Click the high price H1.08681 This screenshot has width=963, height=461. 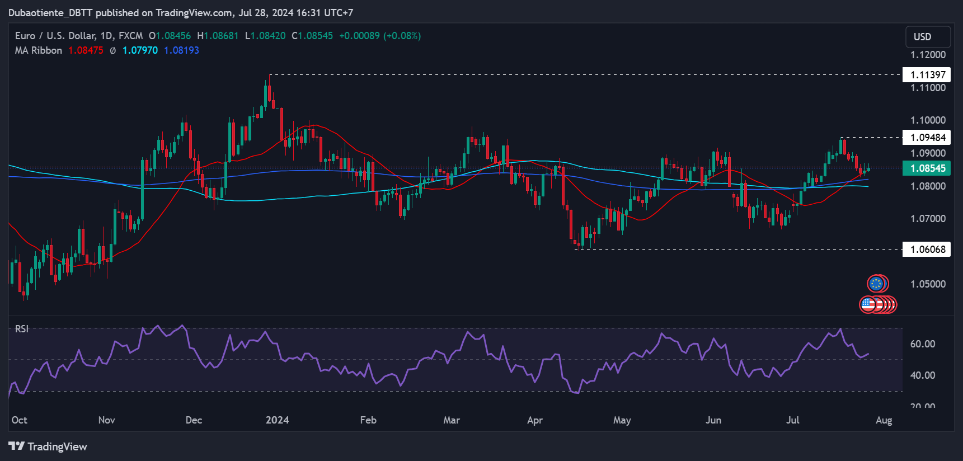tap(218, 36)
